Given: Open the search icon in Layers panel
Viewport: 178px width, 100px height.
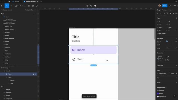Looking at the screenshot, I should [x=2, y=10].
